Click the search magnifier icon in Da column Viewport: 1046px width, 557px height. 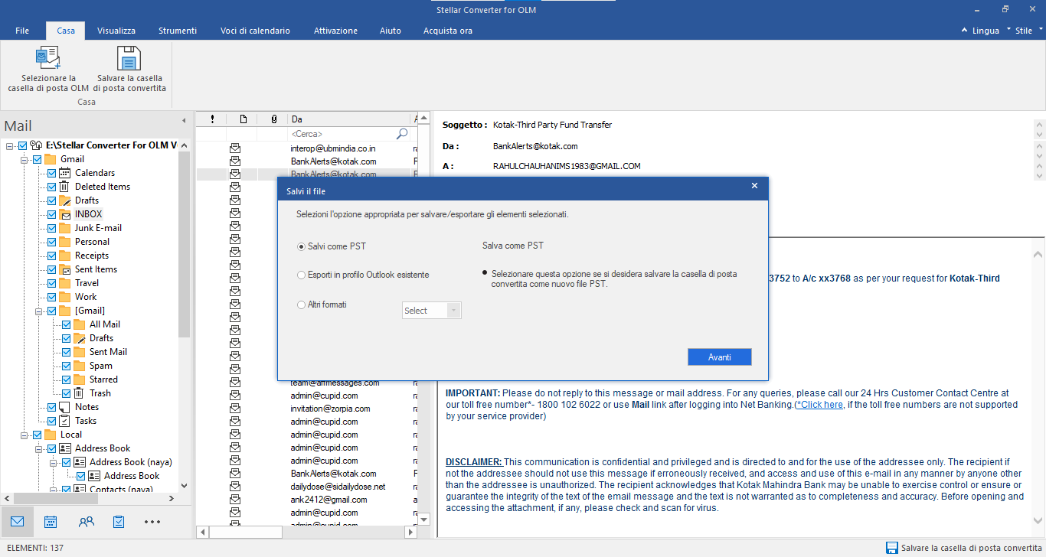(402, 134)
